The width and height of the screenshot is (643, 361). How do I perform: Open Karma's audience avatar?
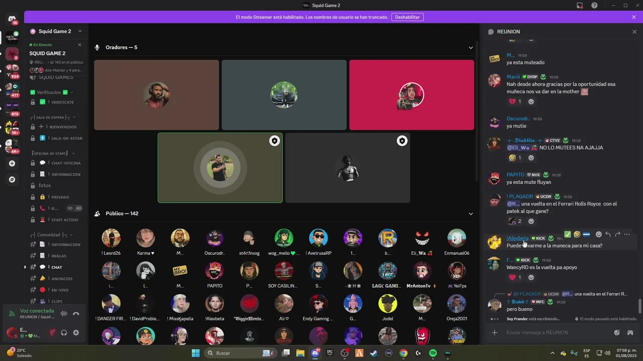146,238
